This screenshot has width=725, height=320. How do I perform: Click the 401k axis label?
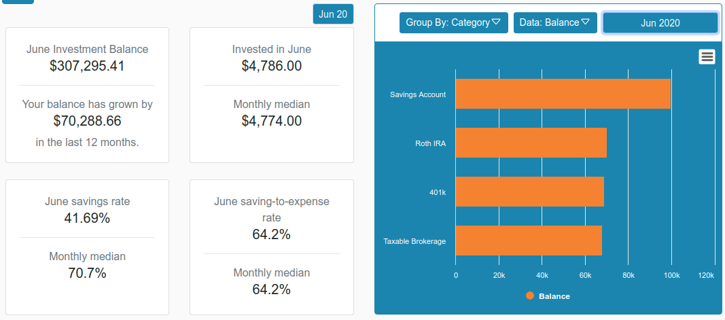(x=438, y=192)
